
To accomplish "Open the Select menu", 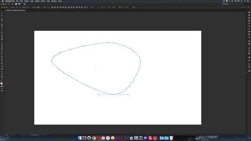I will [37, 1].
